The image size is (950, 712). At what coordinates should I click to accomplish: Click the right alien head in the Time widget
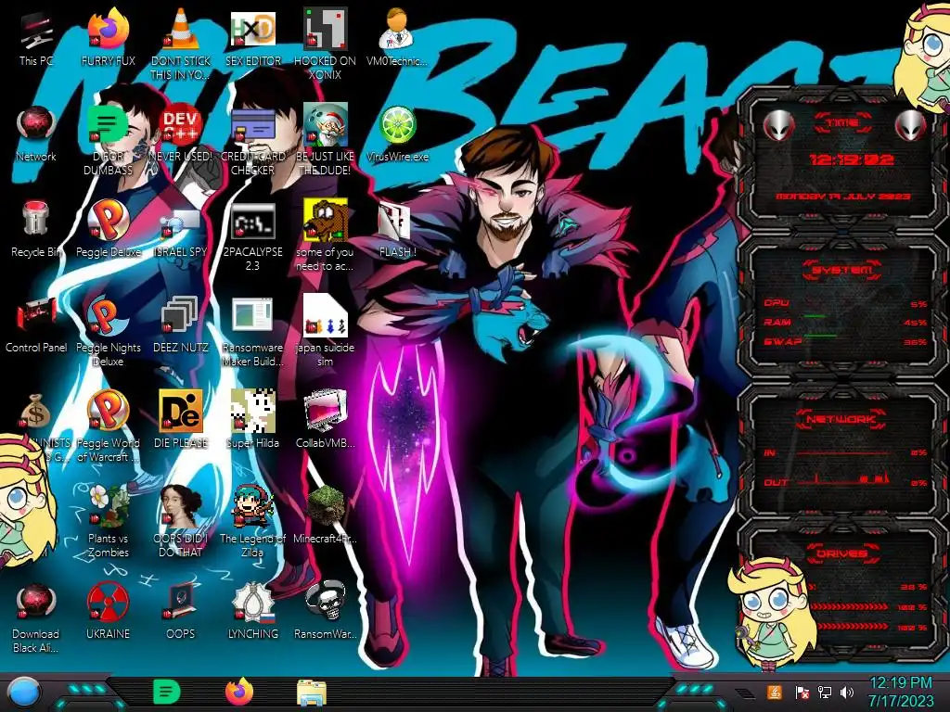coord(911,126)
